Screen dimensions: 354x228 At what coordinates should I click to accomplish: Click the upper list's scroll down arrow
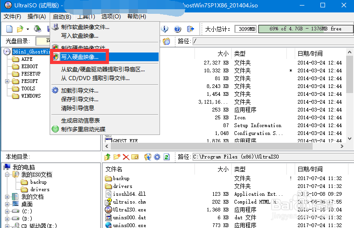pyautogui.click(x=349, y=139)
